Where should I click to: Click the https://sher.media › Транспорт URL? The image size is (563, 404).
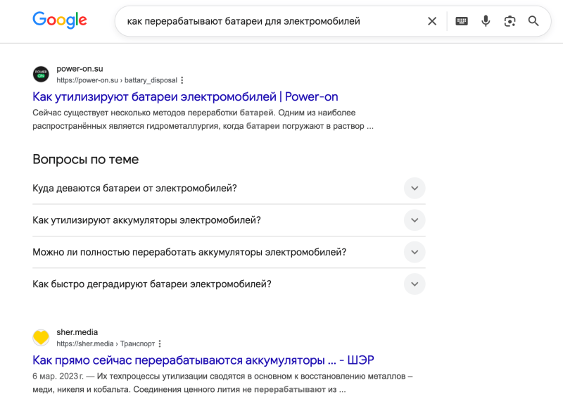point(106,343)
